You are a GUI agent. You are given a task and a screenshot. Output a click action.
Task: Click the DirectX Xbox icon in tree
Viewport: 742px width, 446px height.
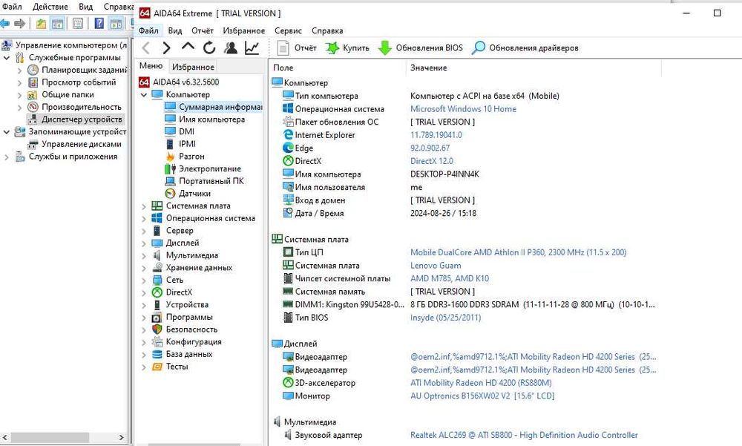point(157,292)
